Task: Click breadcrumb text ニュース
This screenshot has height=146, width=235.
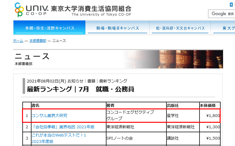Action: 59,41
